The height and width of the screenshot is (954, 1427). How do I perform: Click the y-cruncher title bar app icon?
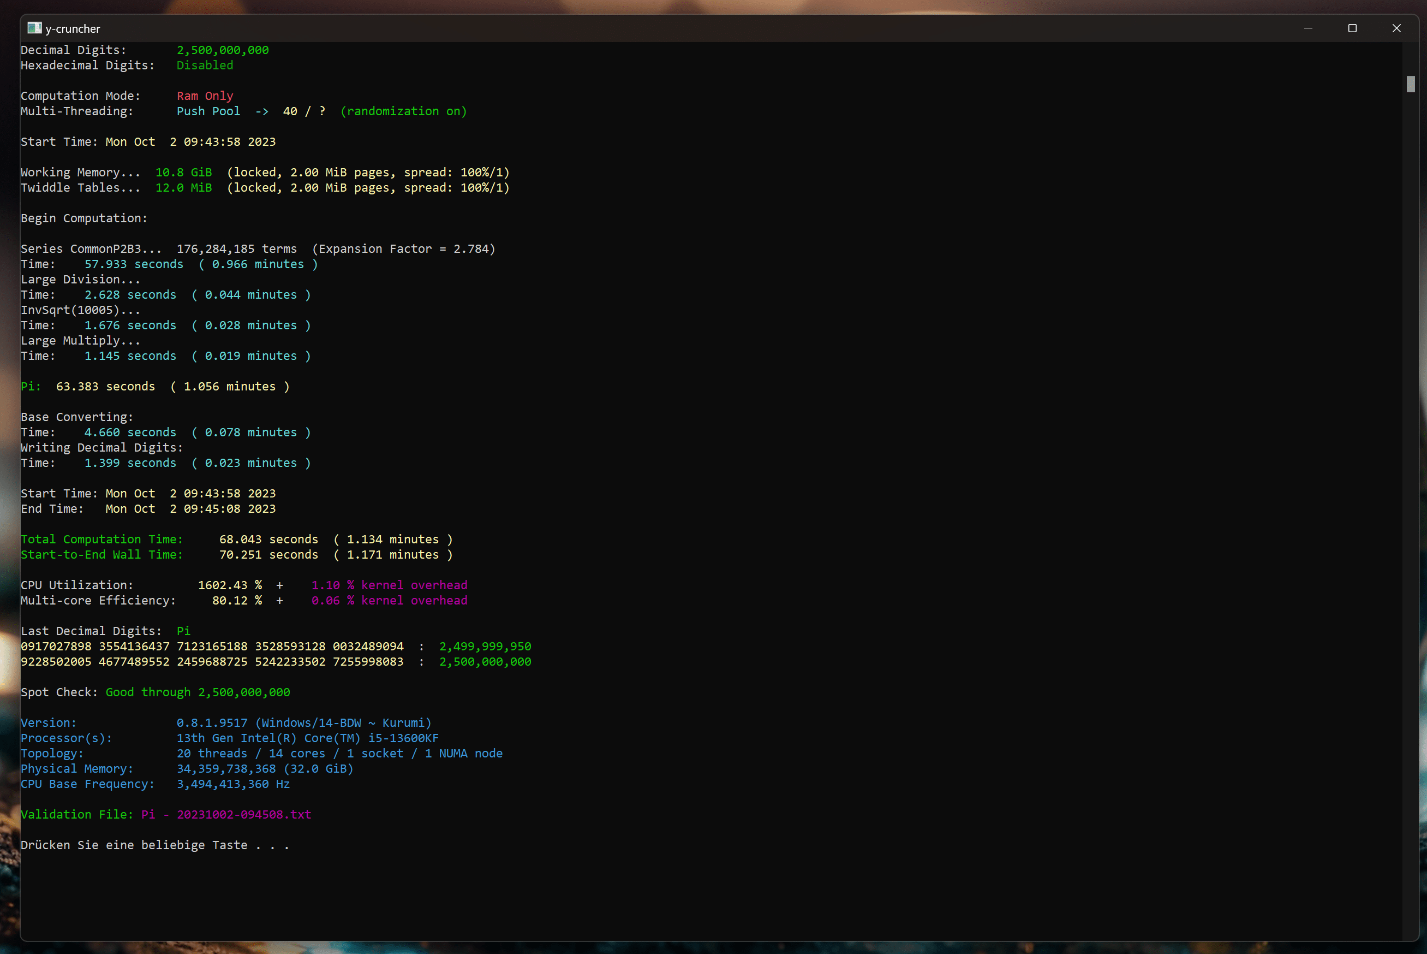[35, 28]
